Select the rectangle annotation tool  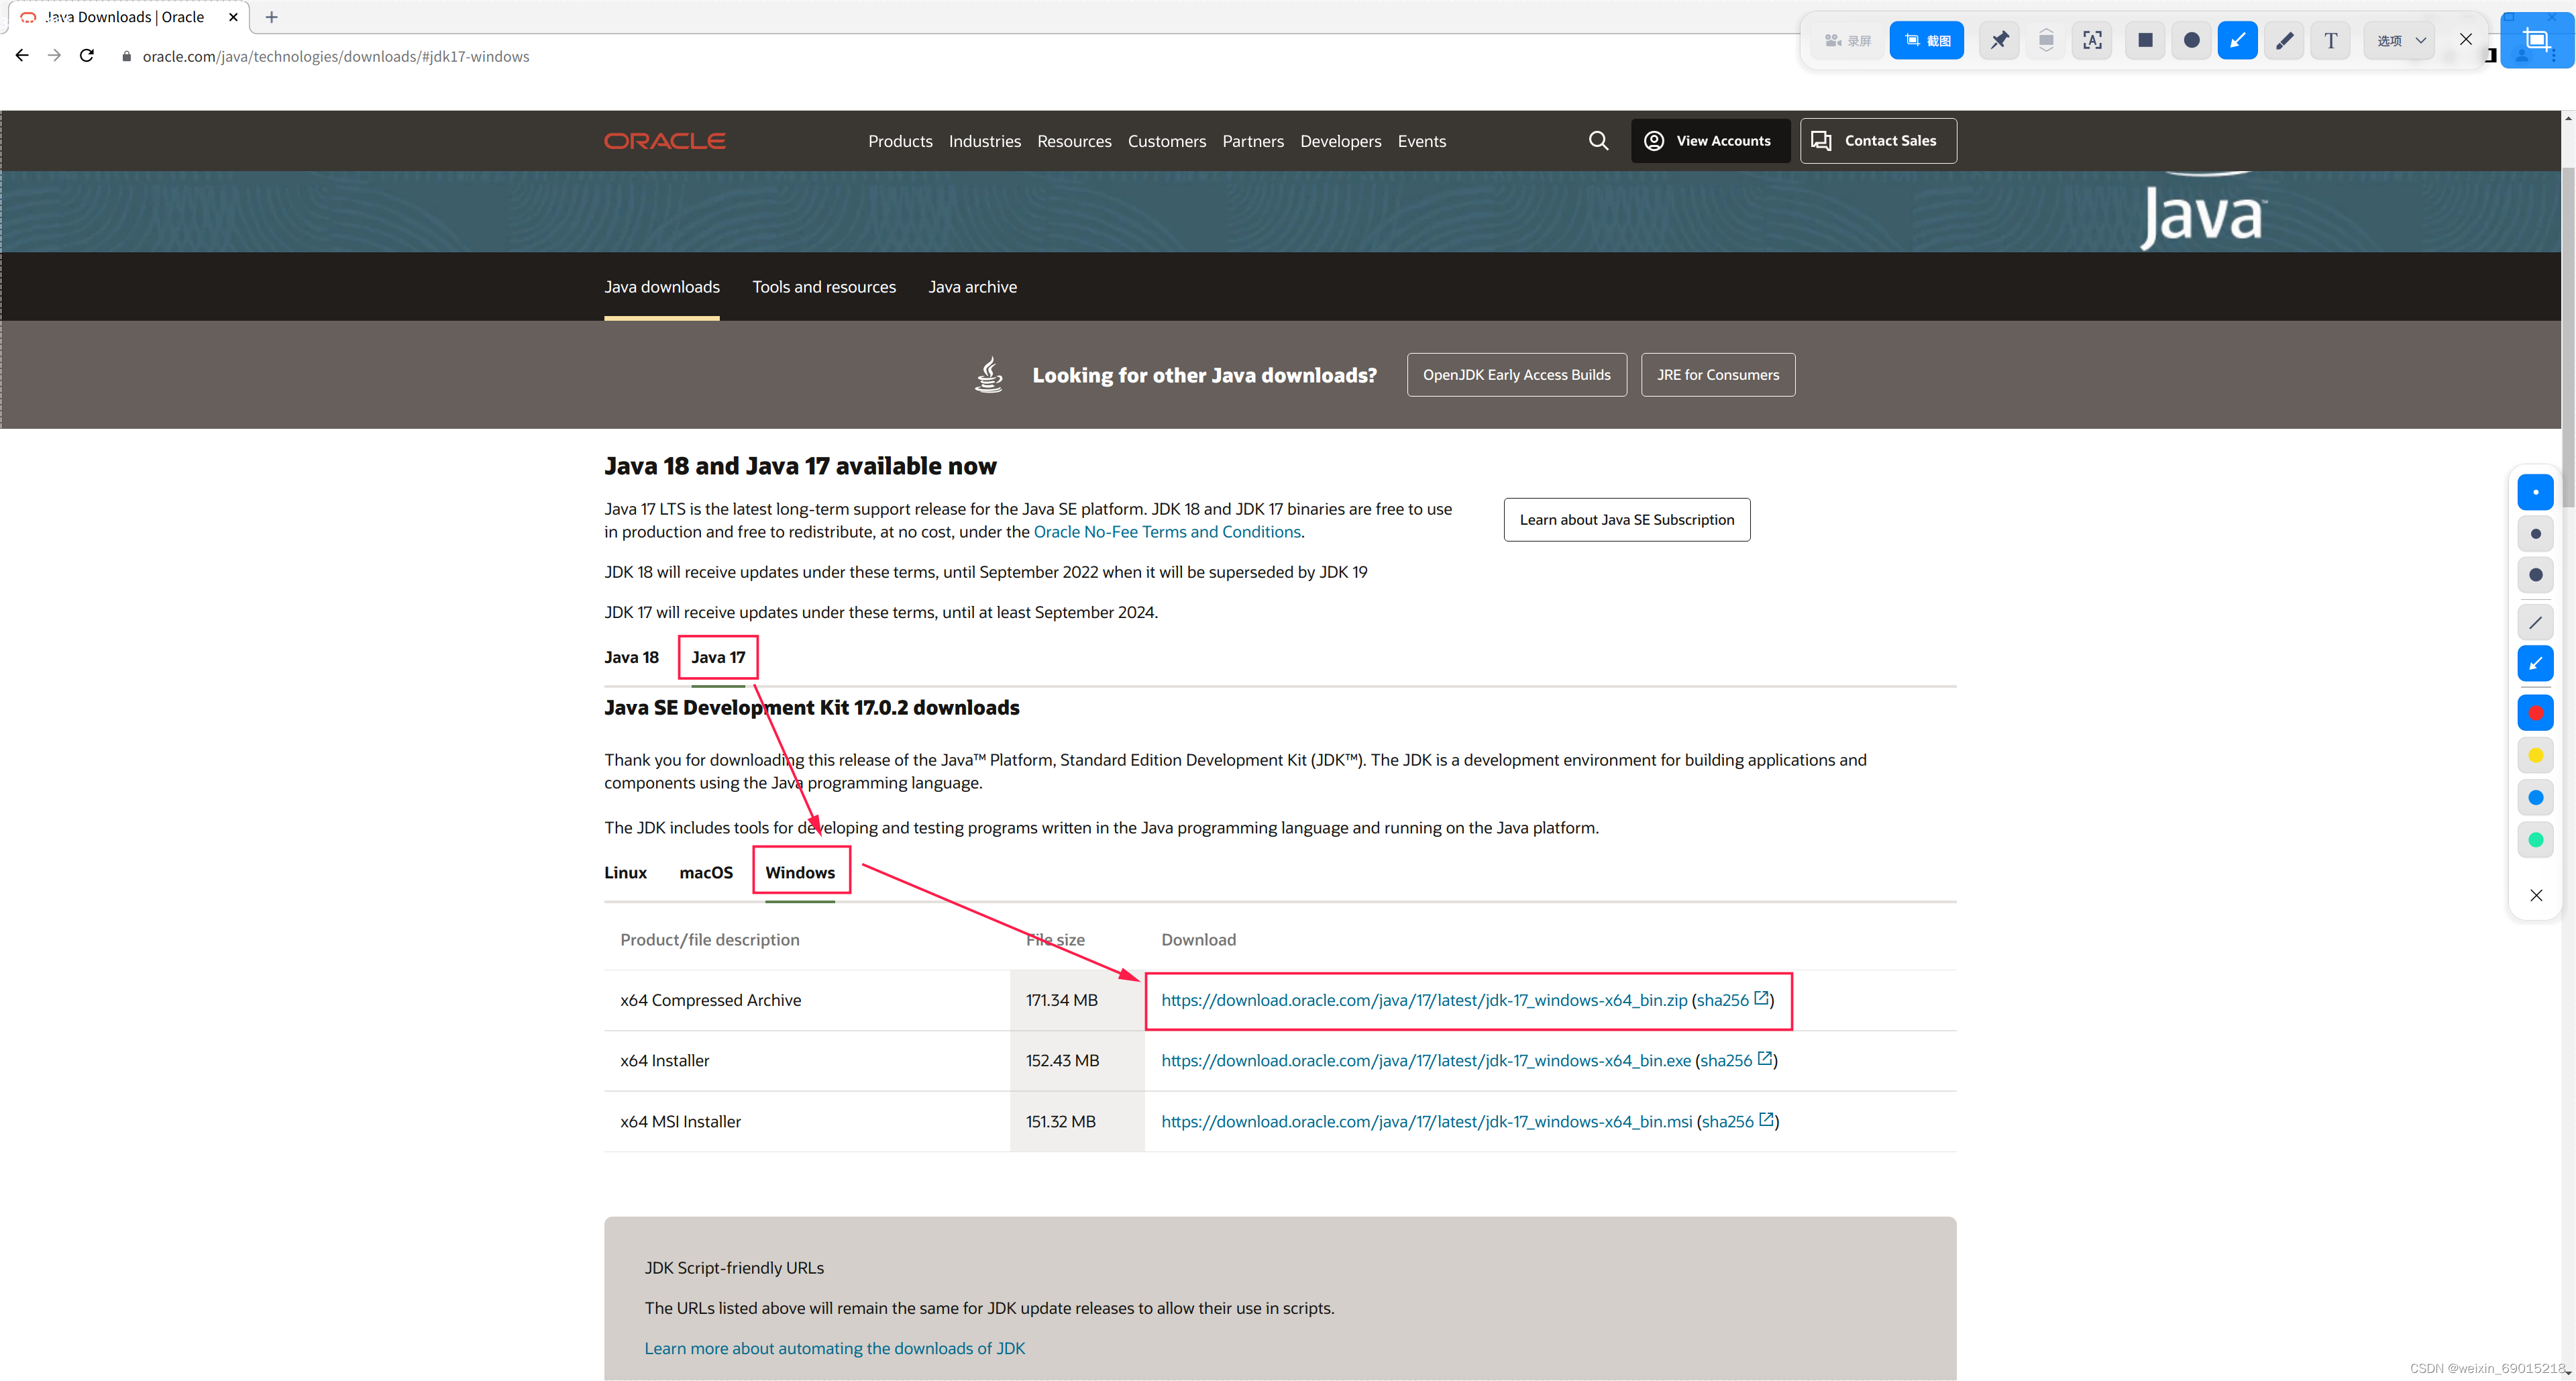click(x=2145, y=41)
